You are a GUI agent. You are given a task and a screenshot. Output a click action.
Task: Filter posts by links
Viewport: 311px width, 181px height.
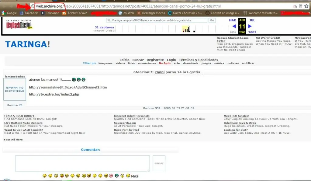(x=131, y=63)
